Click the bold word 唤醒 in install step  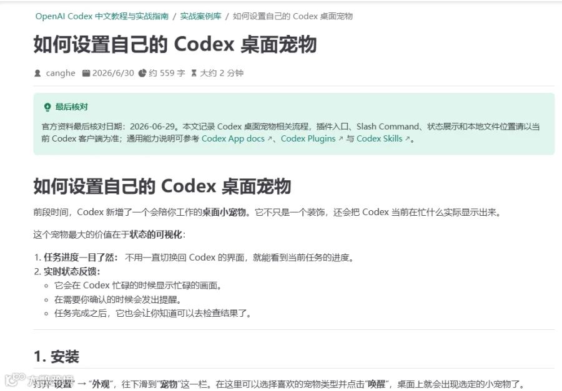(377, 384)
